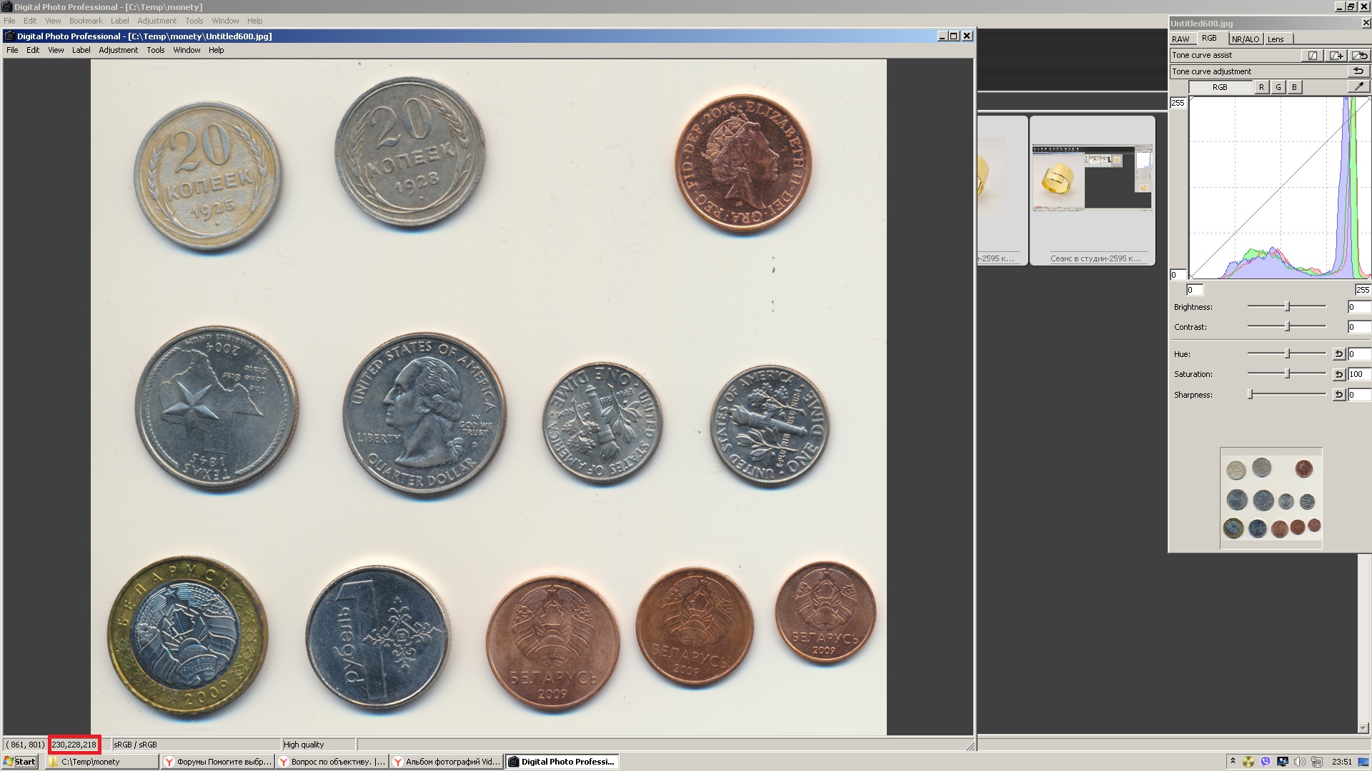This screenshot has height=771, width=1372.
Task: Open the network connection tray icon
Action: click(1317, 762)
